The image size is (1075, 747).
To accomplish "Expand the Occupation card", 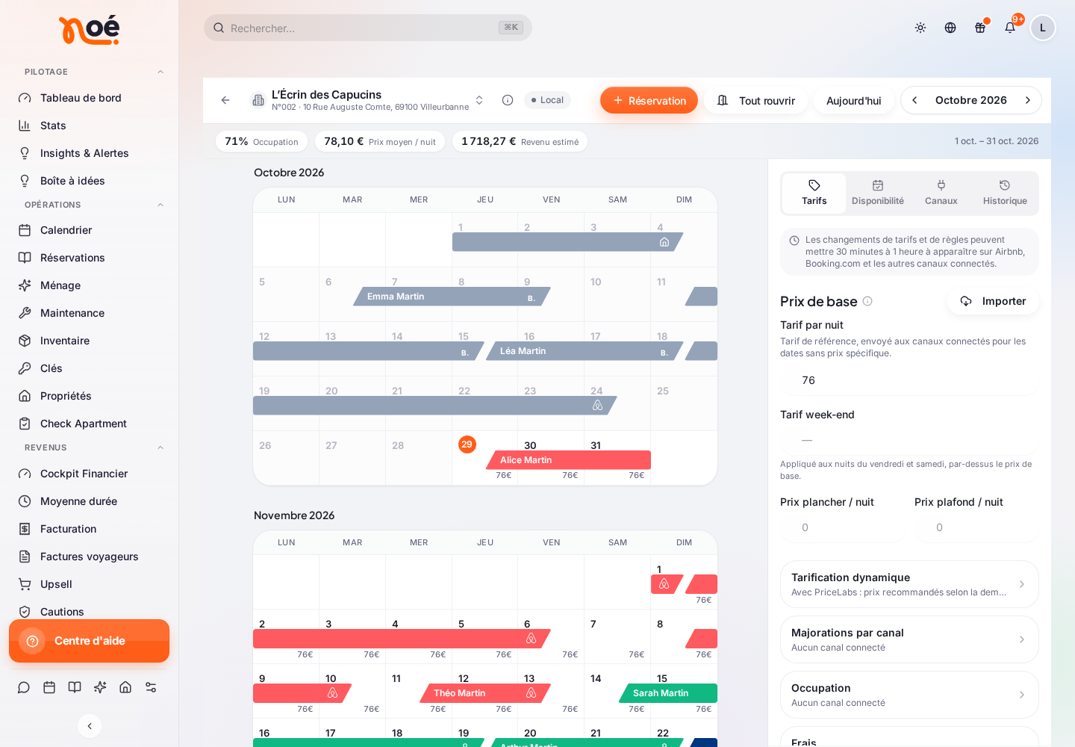I will pyautogui.click(x=909, y=695).
